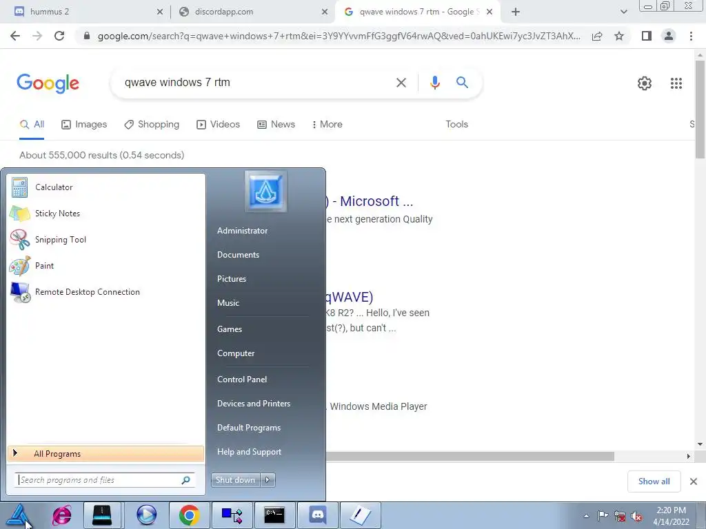This screenshot has height=529, width=706.
Task: Reload the Google search page
Action: point(59,36)
